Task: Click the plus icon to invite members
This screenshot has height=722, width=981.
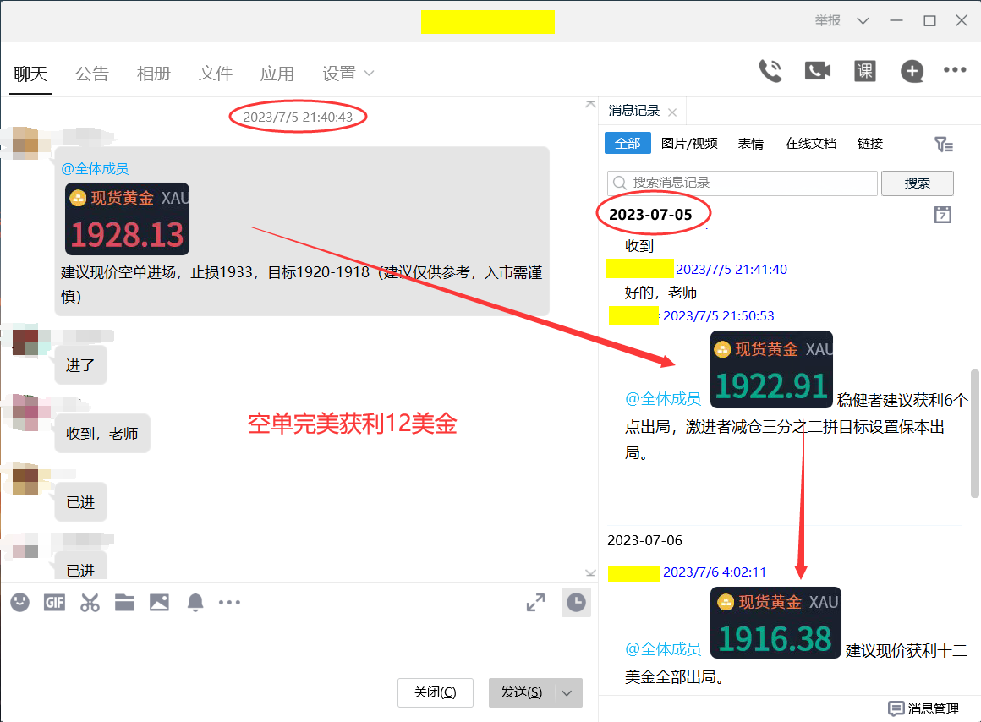Action: click(x=912, y=71)
